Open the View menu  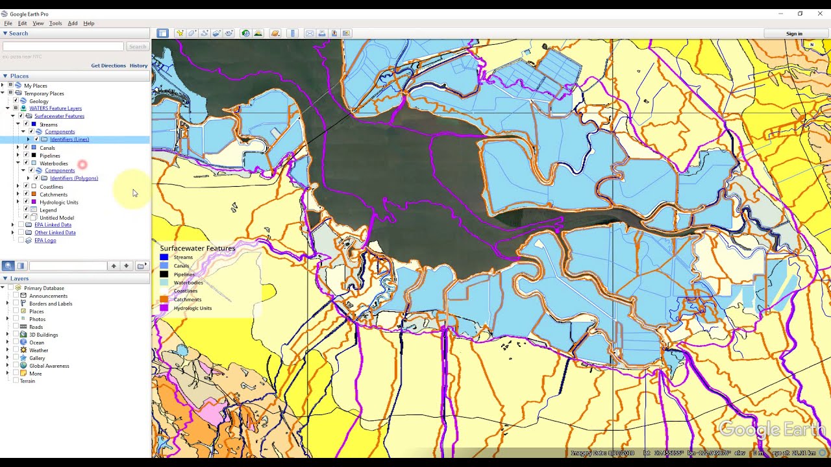pyautogui.click(x=38, y=23)
